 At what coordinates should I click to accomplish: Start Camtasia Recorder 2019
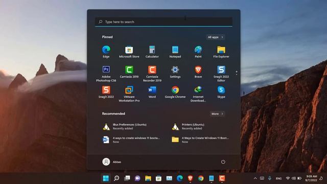152,74
